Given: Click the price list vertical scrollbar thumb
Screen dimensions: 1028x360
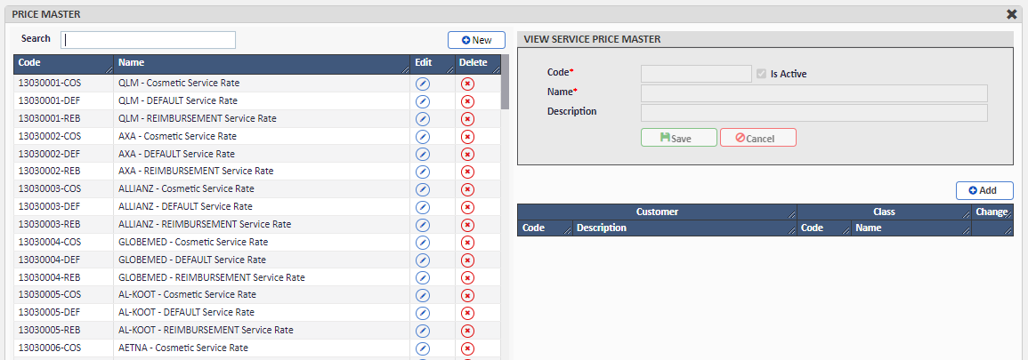Looking at the screenshot, I should (505, 82).
